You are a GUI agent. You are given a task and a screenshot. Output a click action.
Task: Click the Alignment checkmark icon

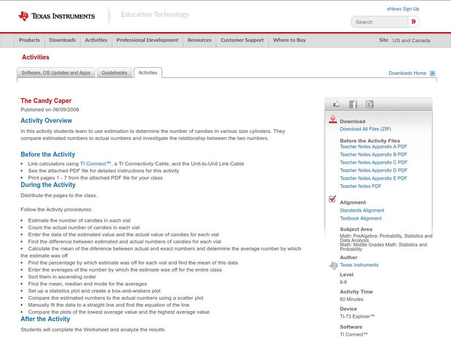click(x=332, y=199)
